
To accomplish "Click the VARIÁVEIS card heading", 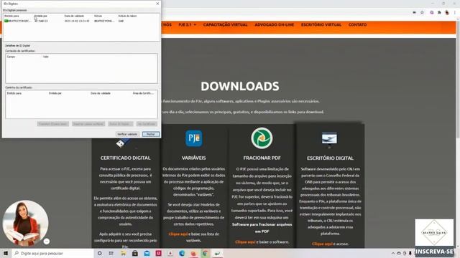I will tap(193, 158).
